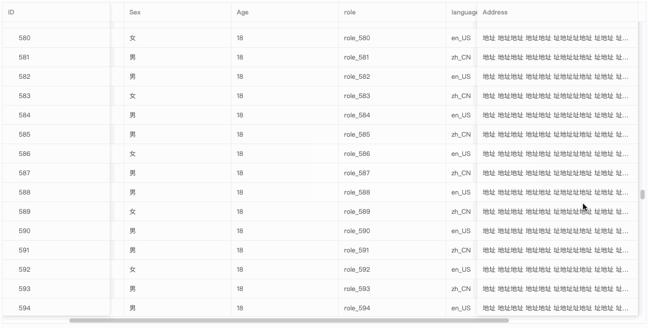This screenshot has height=328, width=648.
Task: Click the ID column header
Action: 11,12
